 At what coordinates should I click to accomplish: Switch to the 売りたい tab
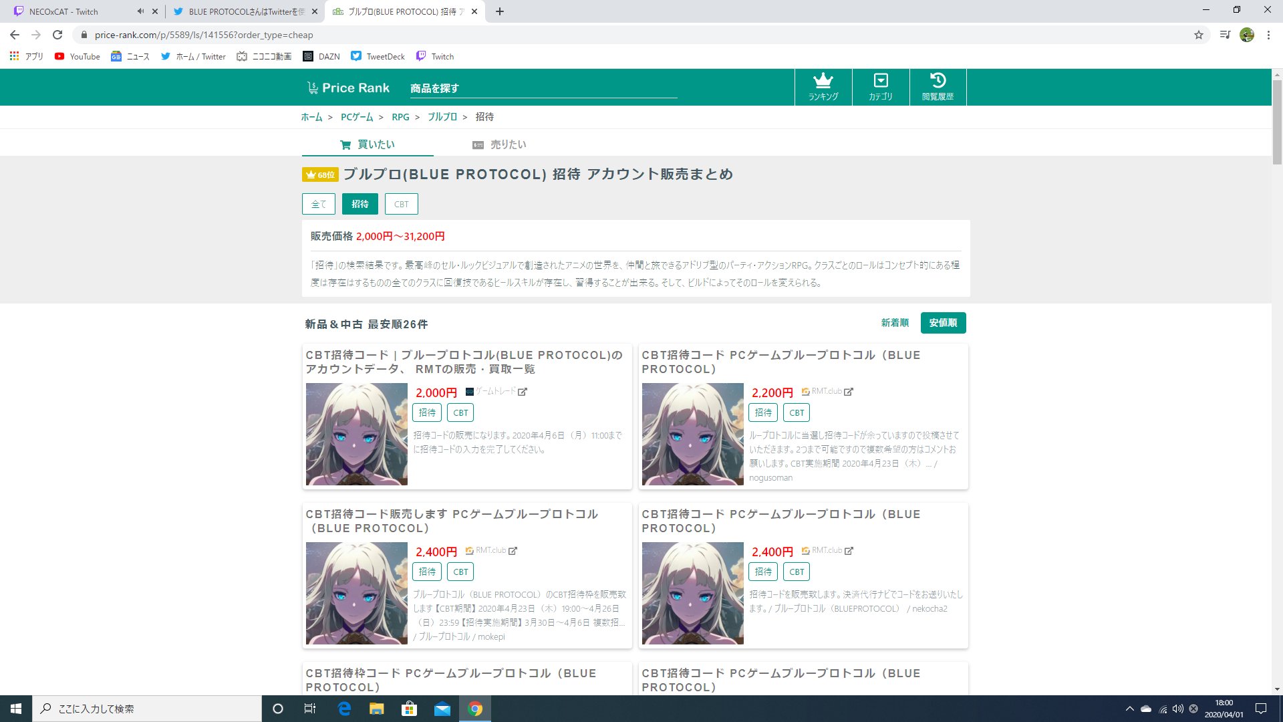click(x=499, y=144)
